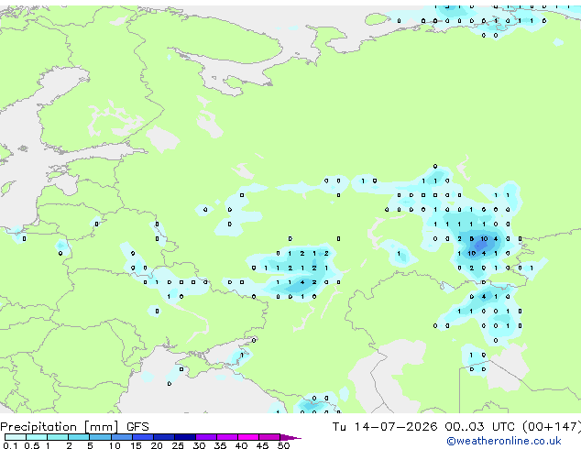Click the legend swatch between 20 and 25
This screenshot has width=581, height=449.
pyautogui.click(x=164, y=437)
